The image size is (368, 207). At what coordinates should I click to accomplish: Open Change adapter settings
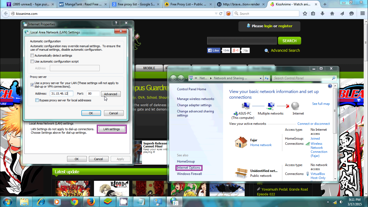pos(194,105)
